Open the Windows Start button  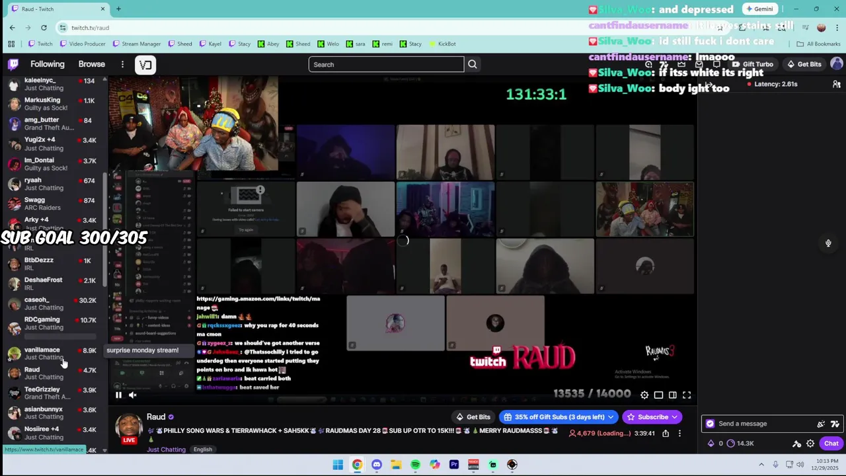click(x=338, y=465)
